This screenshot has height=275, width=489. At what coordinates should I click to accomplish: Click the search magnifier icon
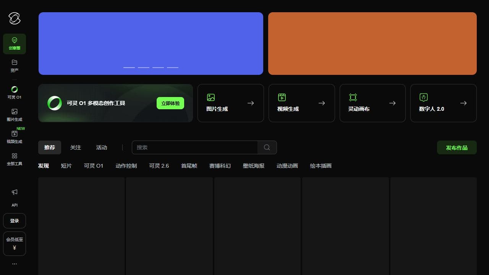[x=267, y=147]
